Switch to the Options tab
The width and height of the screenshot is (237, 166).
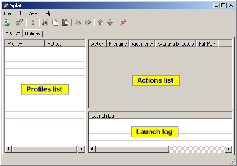[x=32, y=34]
